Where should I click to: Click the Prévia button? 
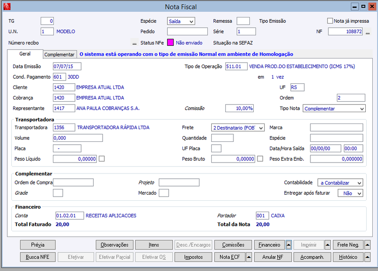point(38,245)
